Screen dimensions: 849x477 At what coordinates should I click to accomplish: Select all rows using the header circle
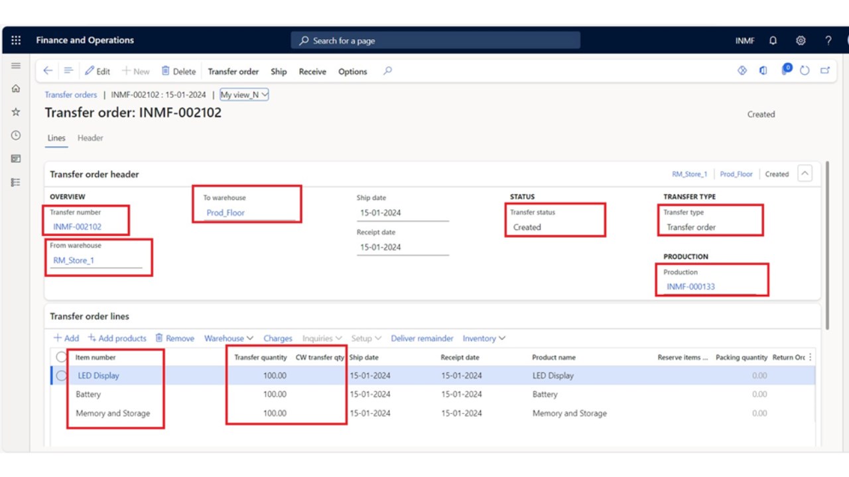[61, 357]
